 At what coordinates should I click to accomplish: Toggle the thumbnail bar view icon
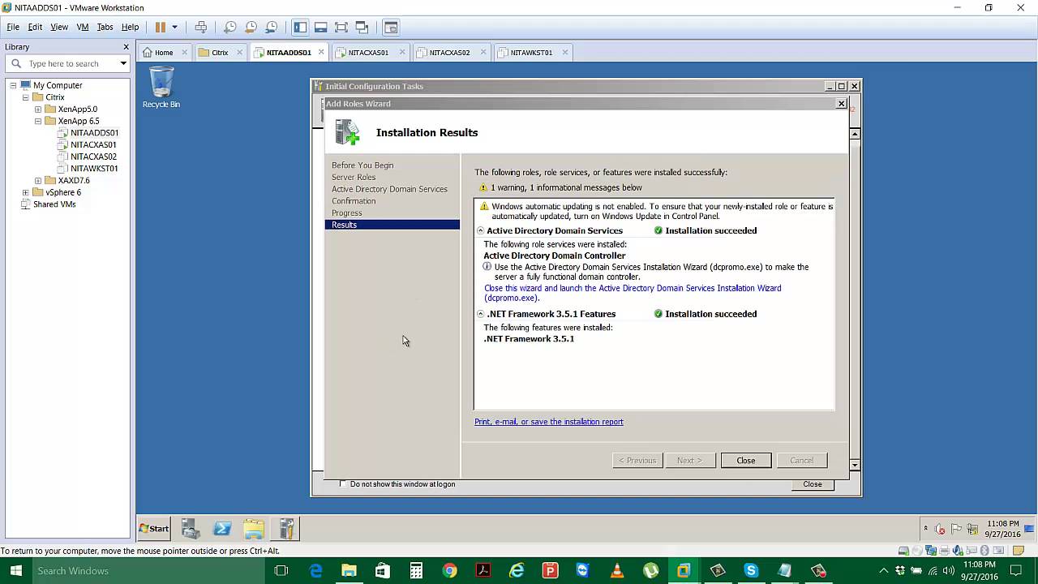pyautogui.click(x=320, y=27)
